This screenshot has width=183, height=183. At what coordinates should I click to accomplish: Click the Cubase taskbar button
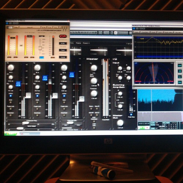(x=30, y=134)
